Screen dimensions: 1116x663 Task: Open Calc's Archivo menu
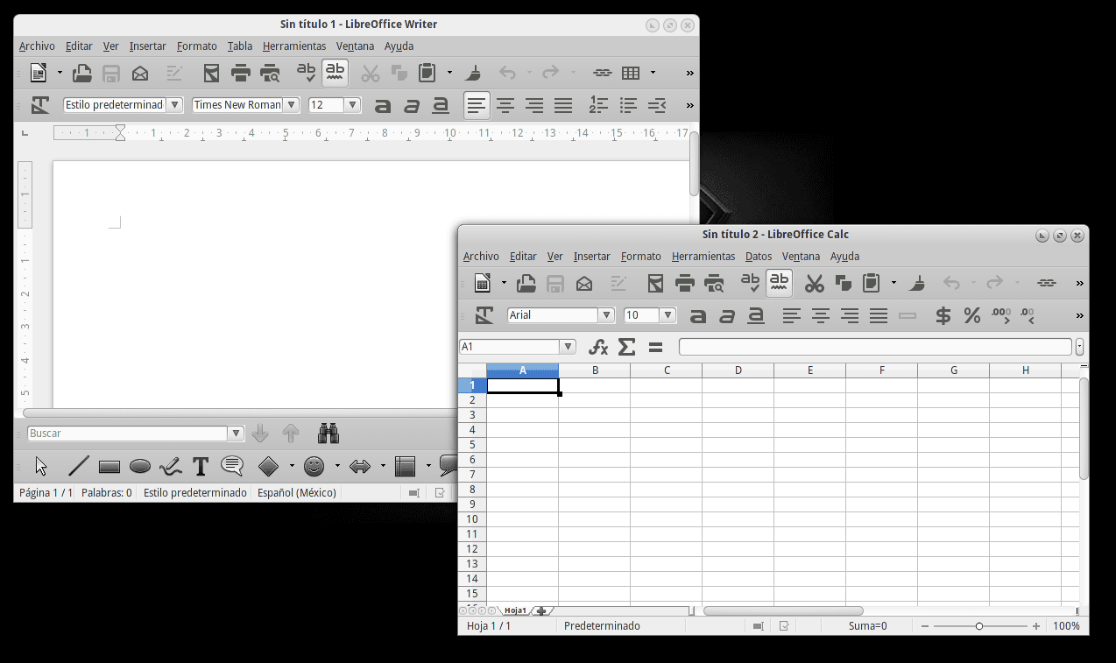(481, 257)
